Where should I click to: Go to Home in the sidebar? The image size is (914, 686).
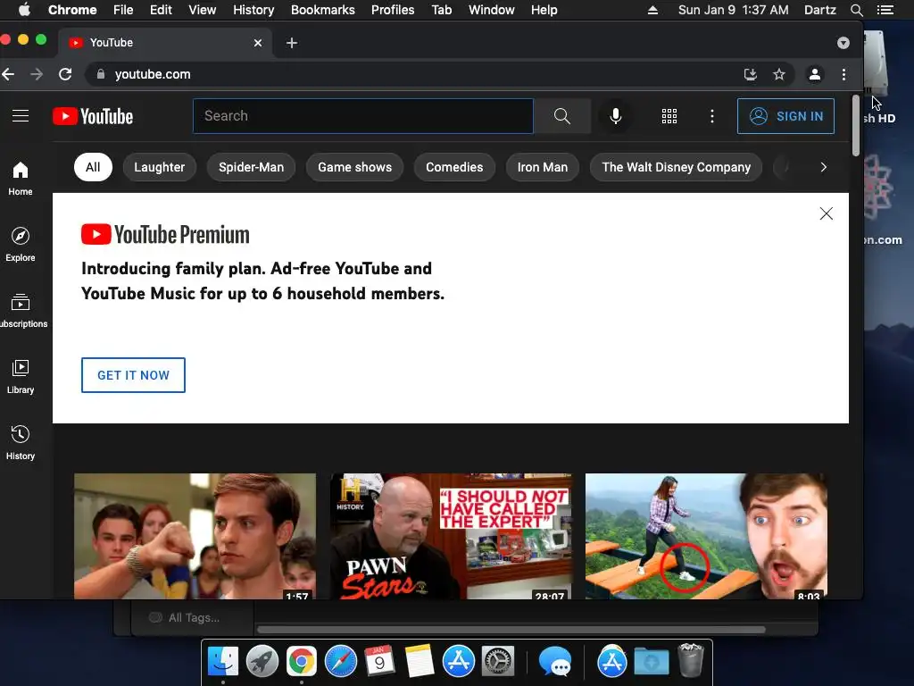pyautogui.click(x=21, y=179)
